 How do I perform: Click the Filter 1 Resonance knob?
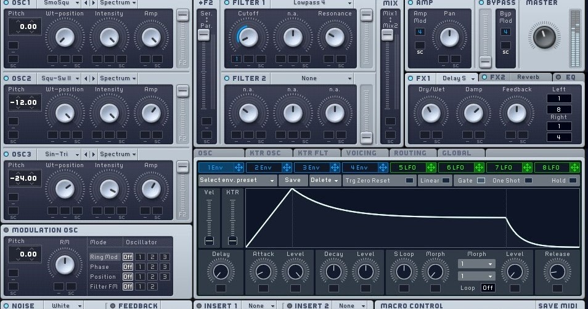[335, 37]
